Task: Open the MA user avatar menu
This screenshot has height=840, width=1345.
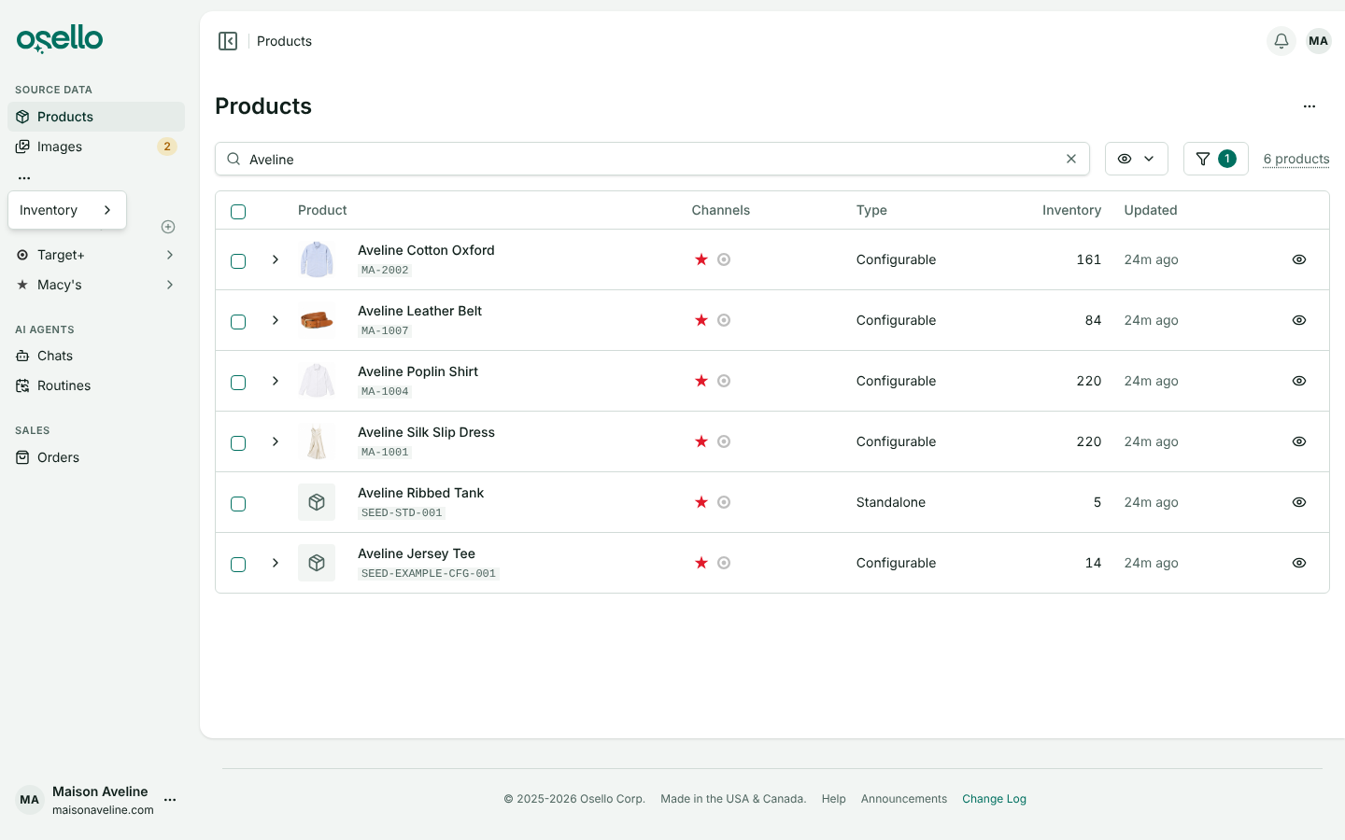Action: (x=1319, y=41)
